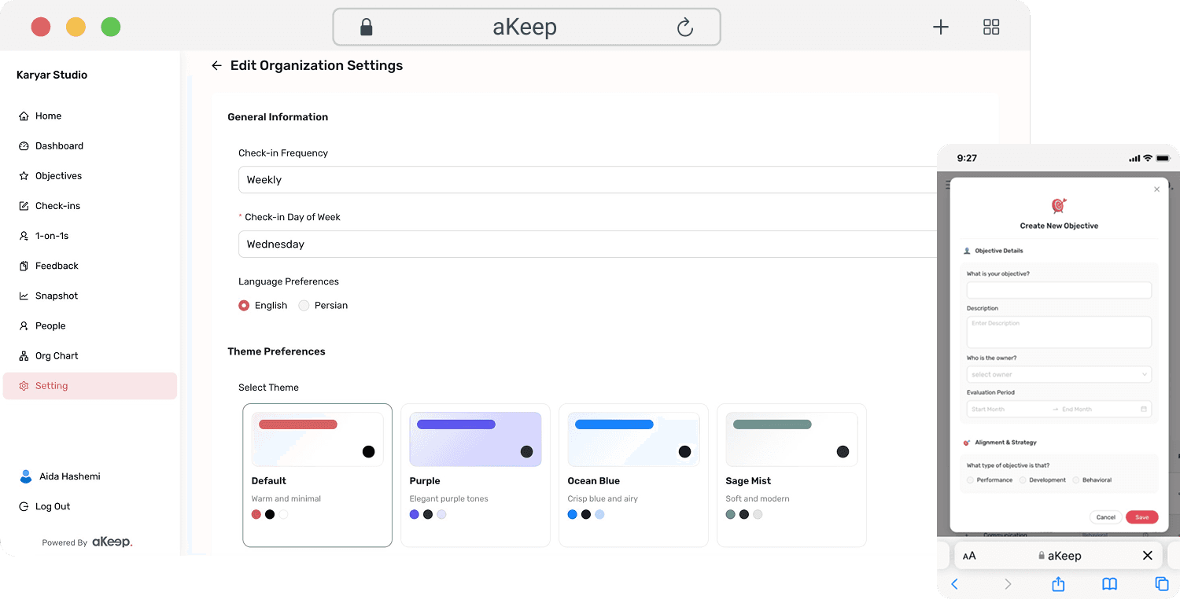Click the Description text area
1180x599 pixels.
click(1059, 332)
